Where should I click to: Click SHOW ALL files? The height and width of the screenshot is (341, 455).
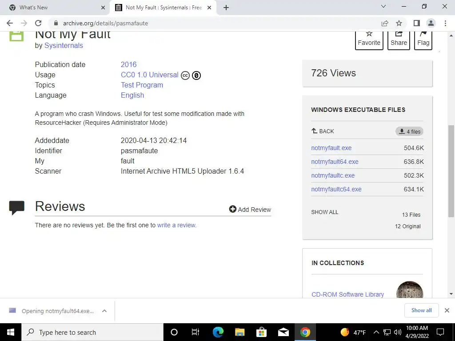325,212
